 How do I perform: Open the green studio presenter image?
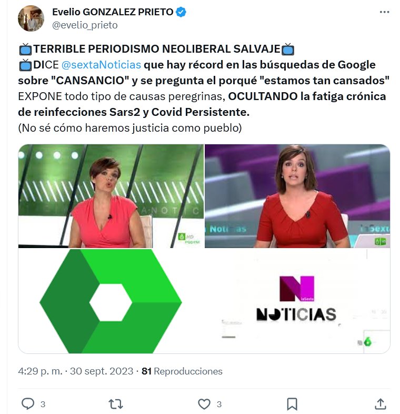[111, 196]
